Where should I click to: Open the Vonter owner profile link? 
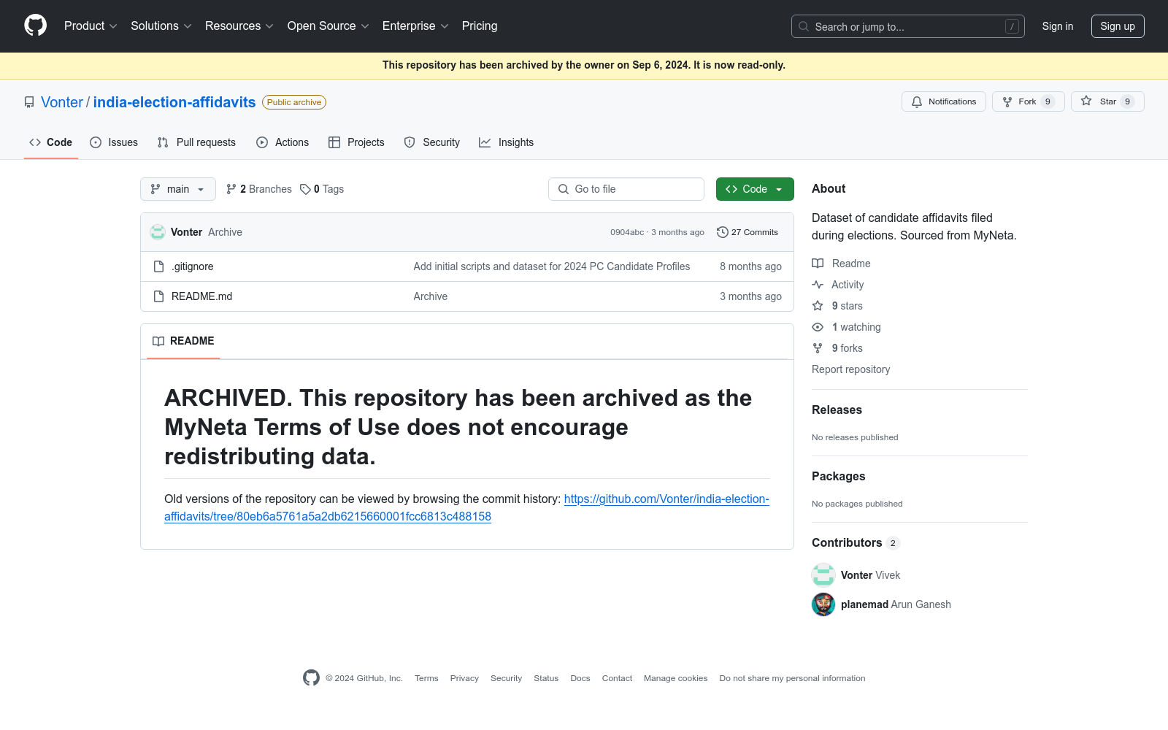[62, 102]
